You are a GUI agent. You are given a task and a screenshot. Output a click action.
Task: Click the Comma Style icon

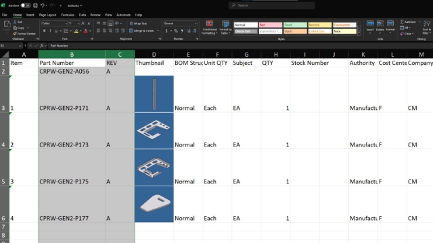click(x=182, y=31)
